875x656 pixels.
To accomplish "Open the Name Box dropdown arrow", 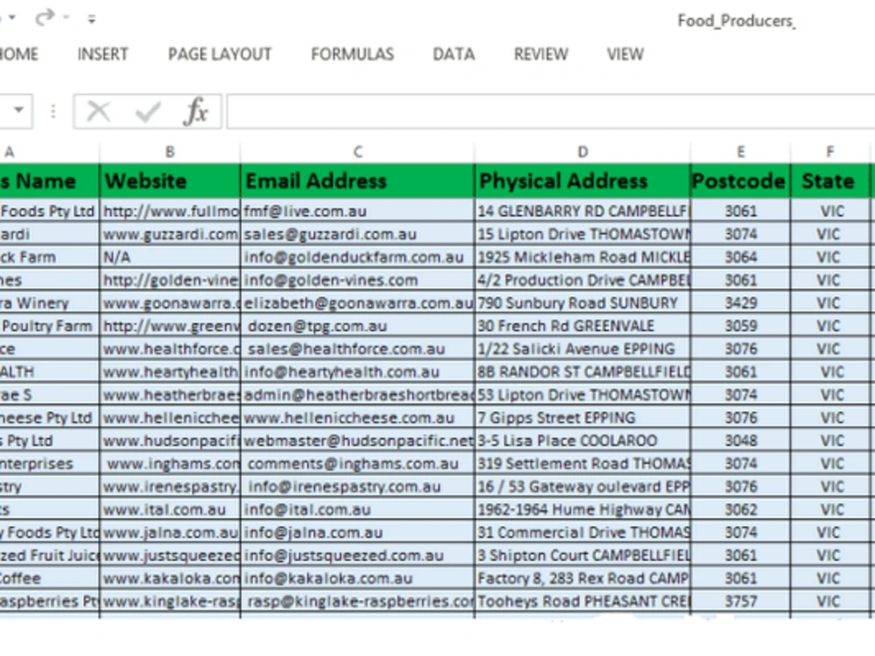I will tap(18, 110).
